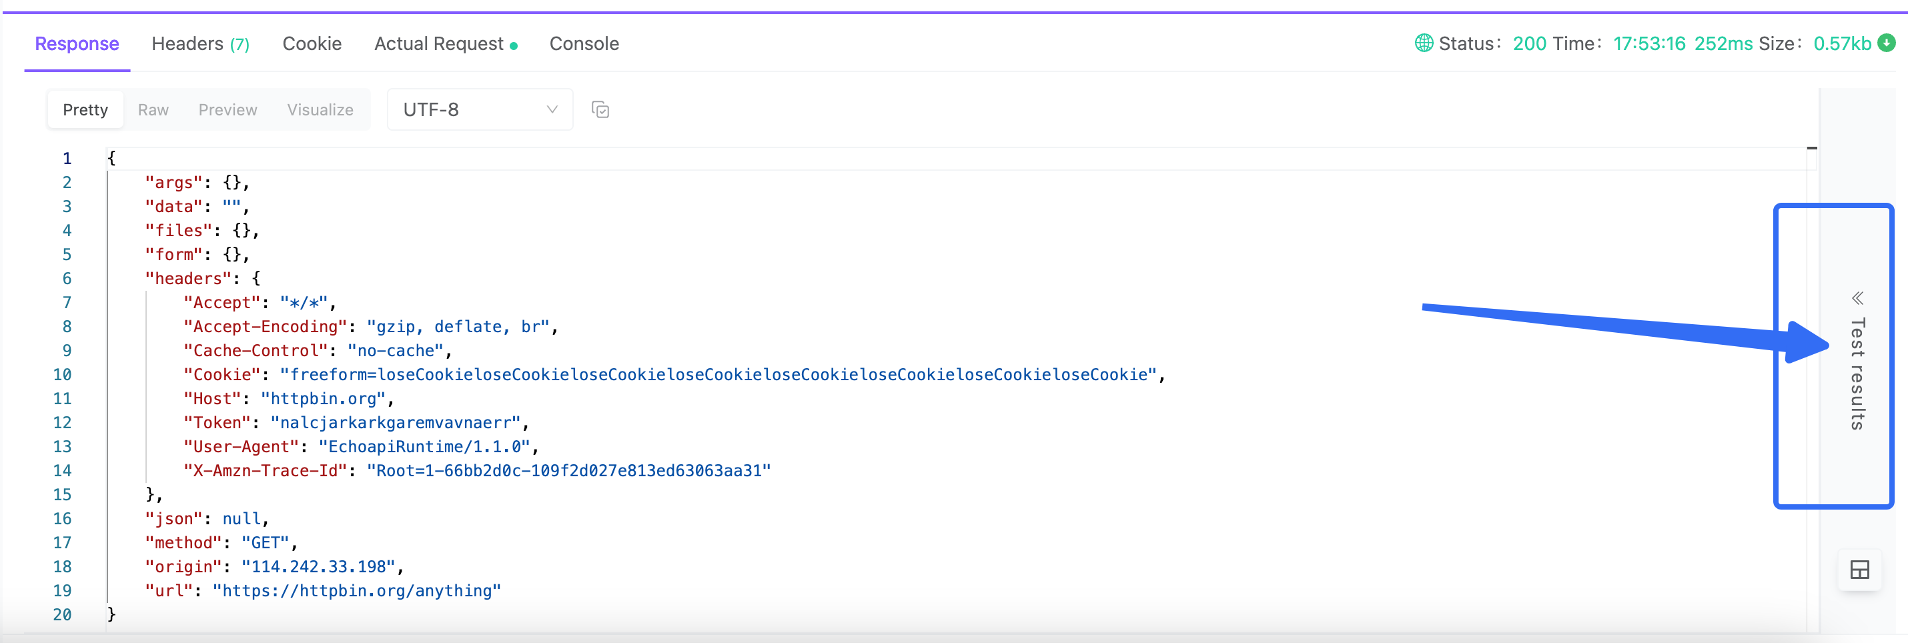The image size is (1908, 643).
Task: Click the User-Agent value "EchoapiRuntime/1.1.0"
Action: pos(425,447)
